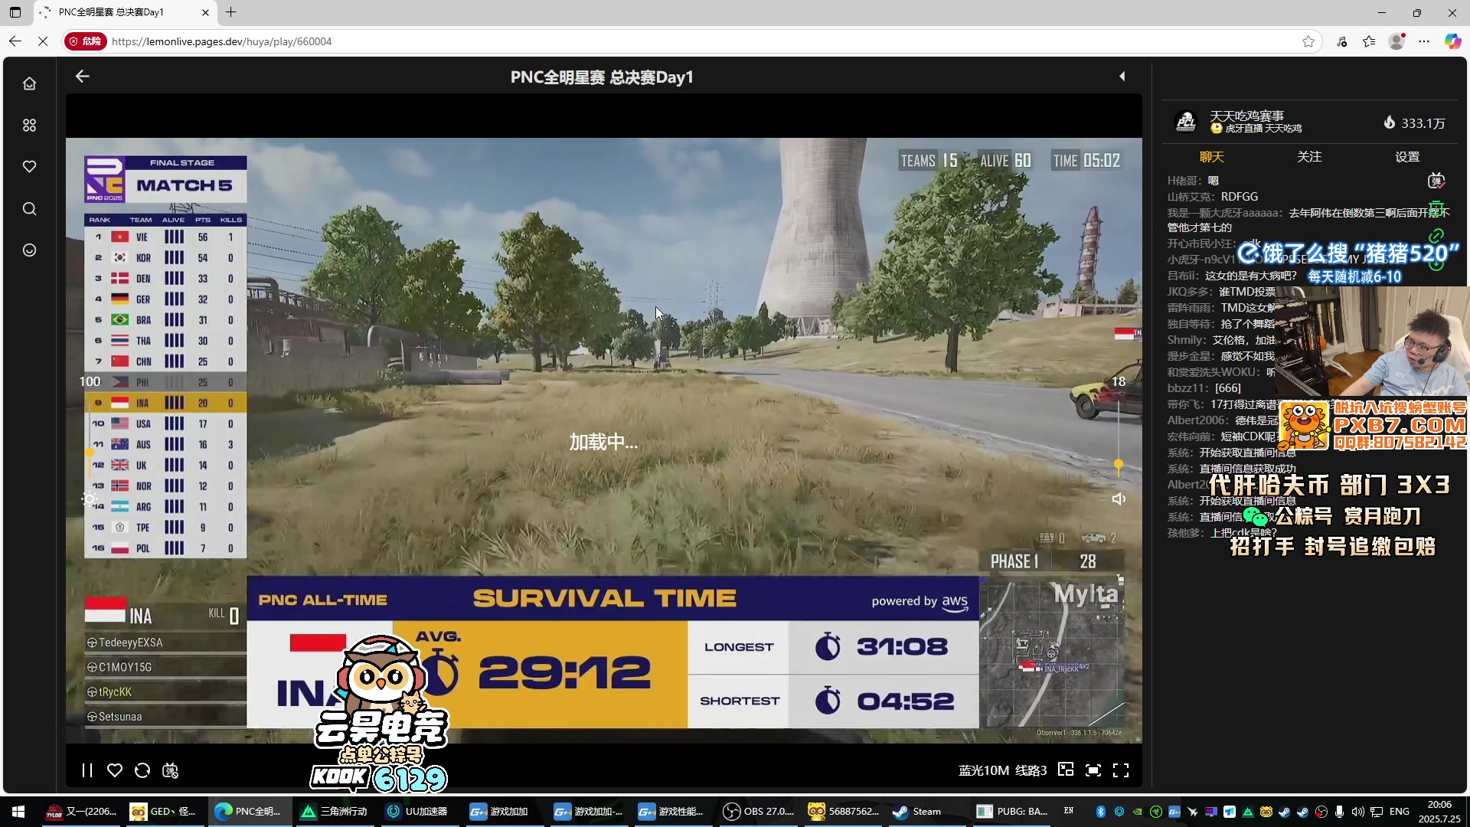Viewport: 1470px width, 827px height.
Task: Click the chat message bbzz11: [666]
Action: pyautogui.click(x=1204, y=388)
